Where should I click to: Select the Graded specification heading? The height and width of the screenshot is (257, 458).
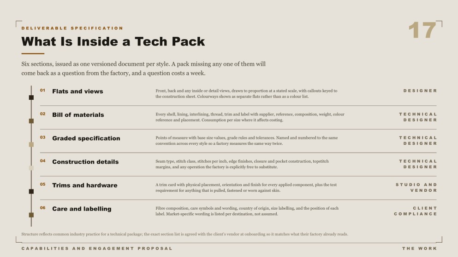[x=86, y=138]
